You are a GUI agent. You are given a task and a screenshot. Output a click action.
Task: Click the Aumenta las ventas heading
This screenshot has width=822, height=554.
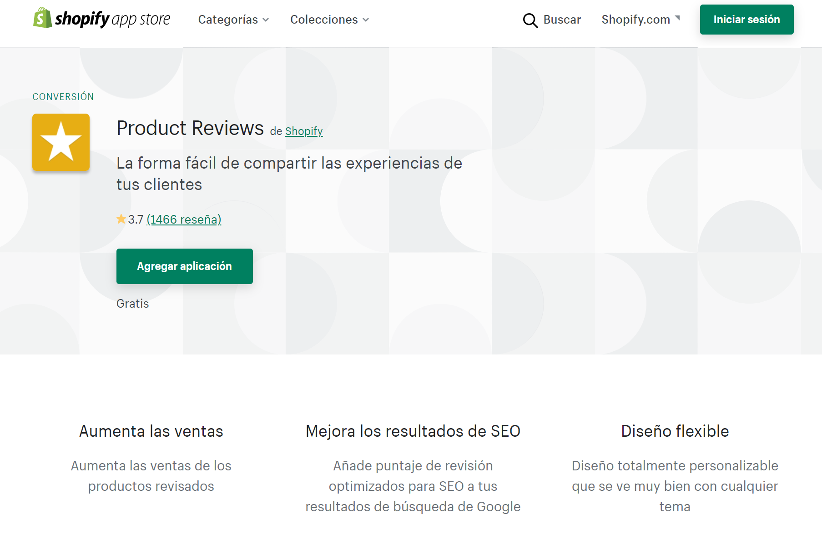151,431
